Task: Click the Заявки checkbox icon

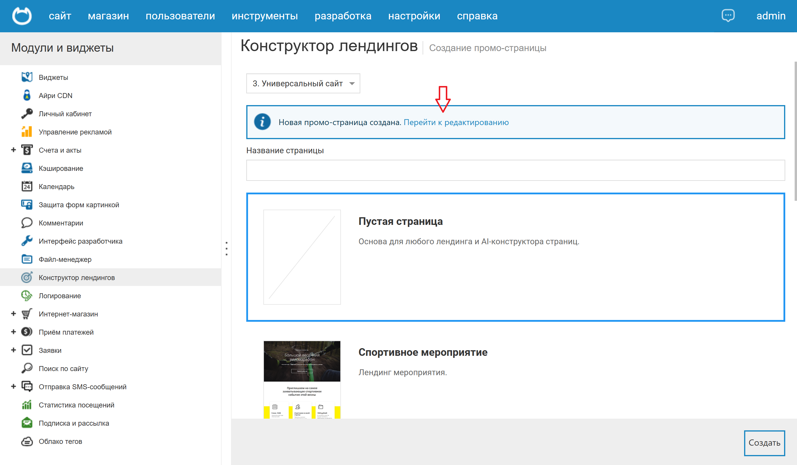Action: (27, 350)
